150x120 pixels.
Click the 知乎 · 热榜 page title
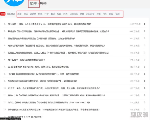tap(38, 4)
